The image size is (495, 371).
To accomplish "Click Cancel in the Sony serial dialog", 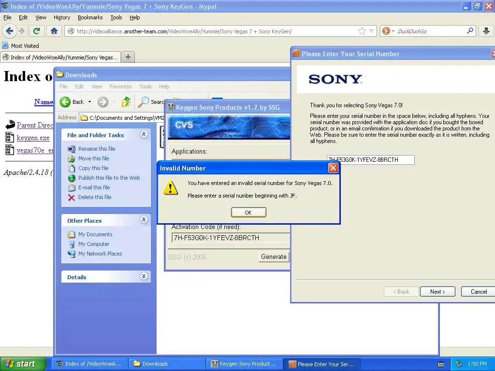I will click(478, 292).
